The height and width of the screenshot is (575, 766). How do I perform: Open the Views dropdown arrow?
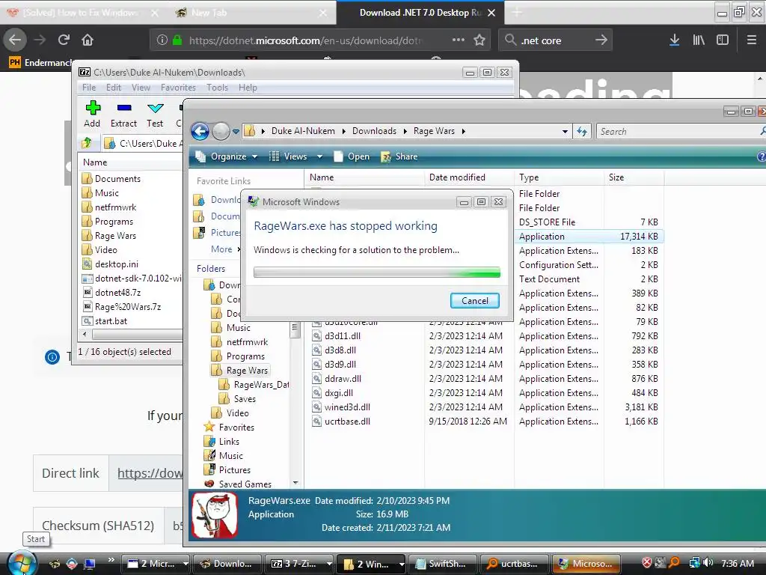319,156
